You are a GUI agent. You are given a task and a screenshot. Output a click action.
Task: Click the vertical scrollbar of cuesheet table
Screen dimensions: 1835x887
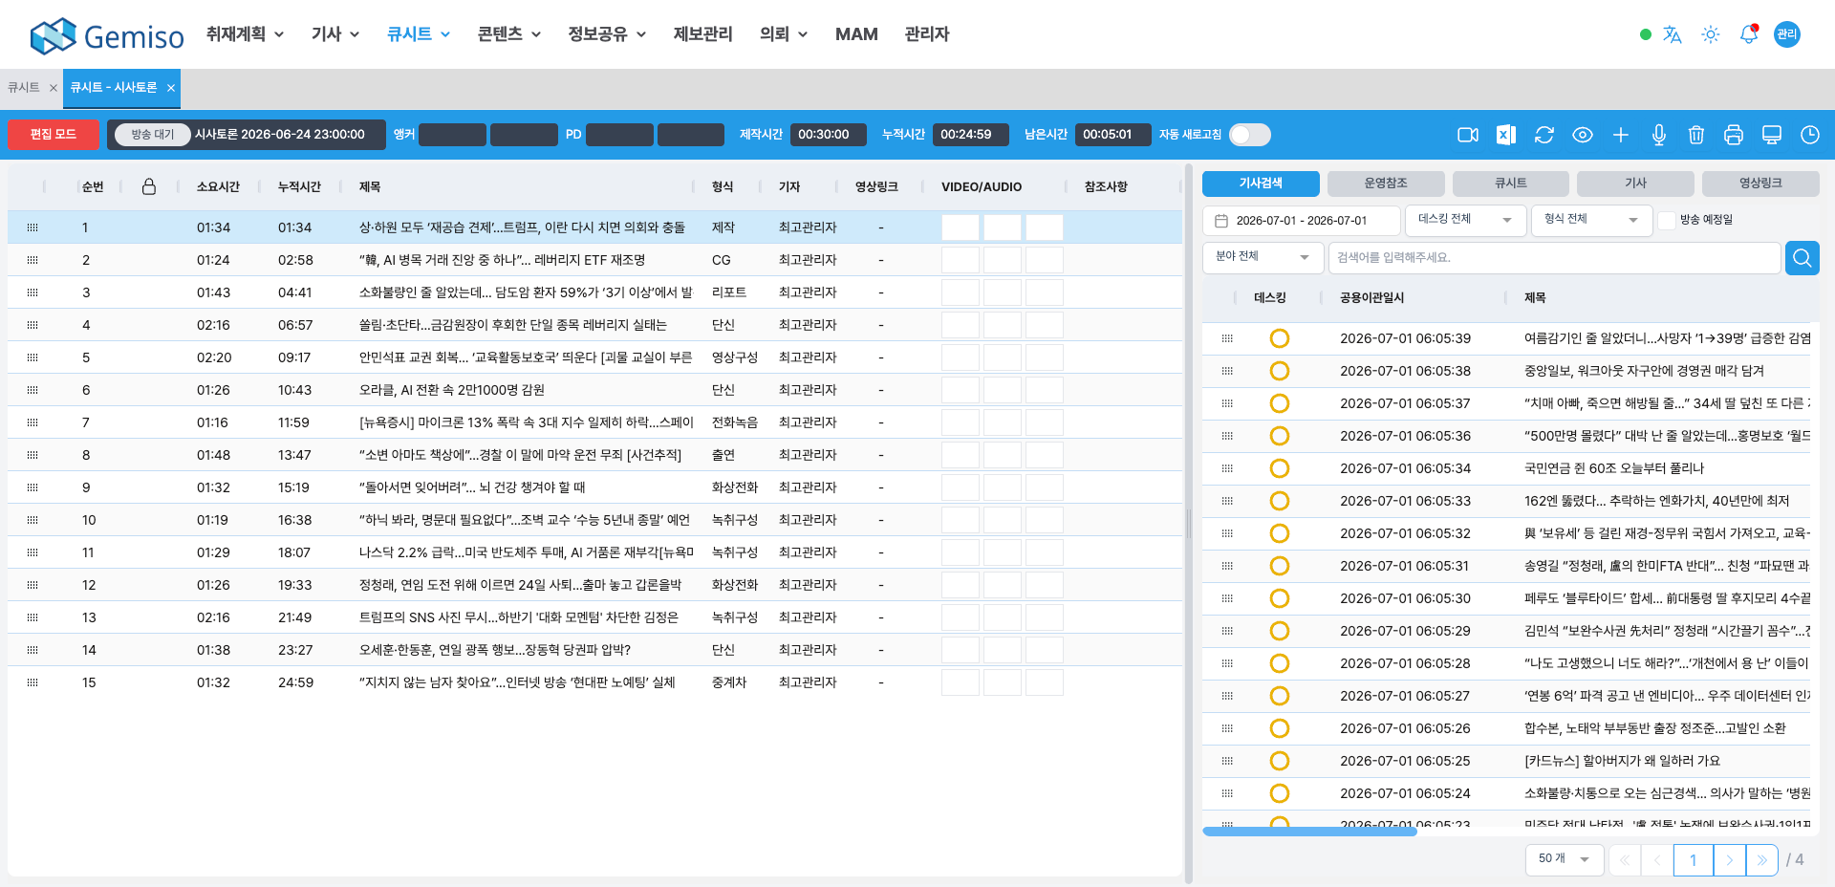[1189, 524]
